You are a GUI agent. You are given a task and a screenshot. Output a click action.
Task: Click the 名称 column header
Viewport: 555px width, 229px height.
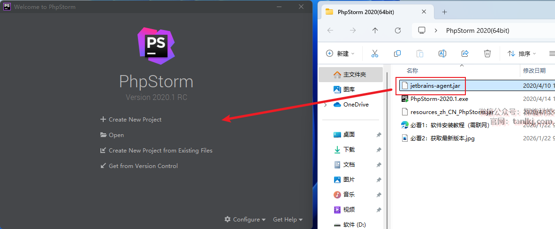coord(412,71)
